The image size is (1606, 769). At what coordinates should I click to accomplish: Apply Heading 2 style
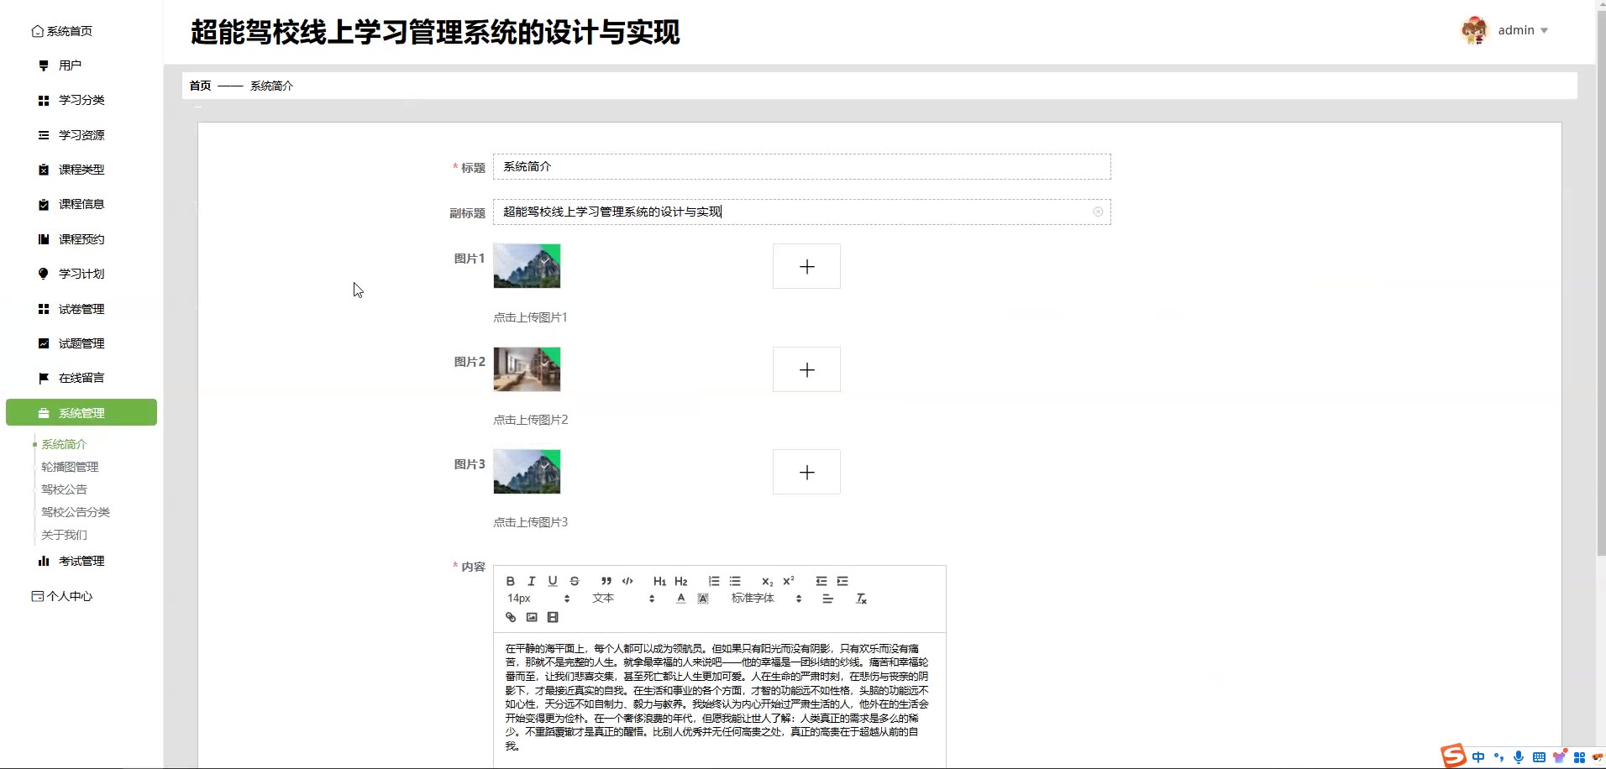click(681, 581)
